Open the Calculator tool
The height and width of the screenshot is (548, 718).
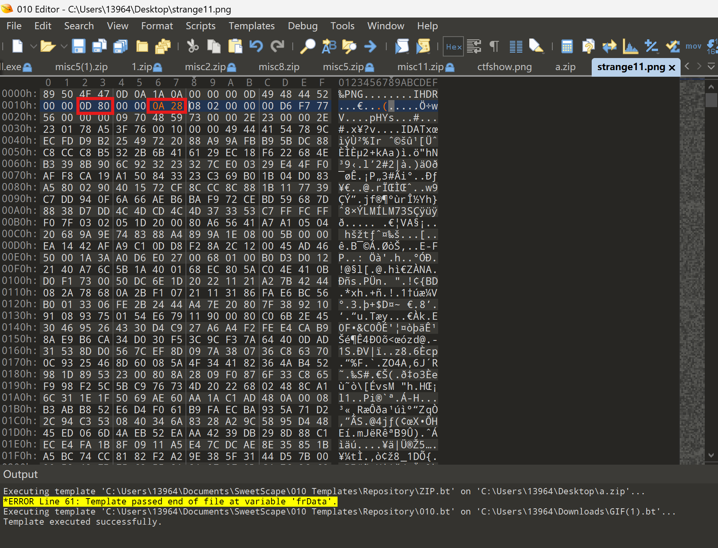(x=567, y=46)
